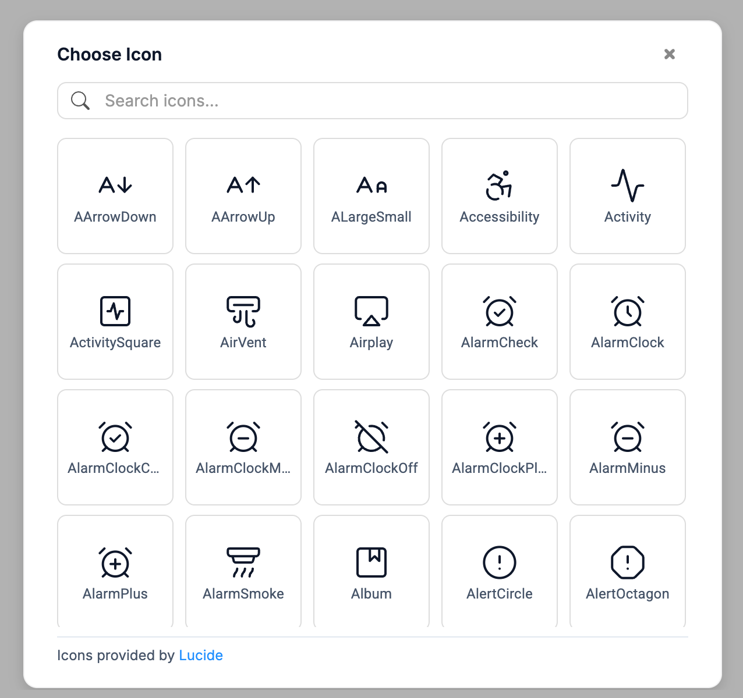Select the ActivitySquare icon
The height and width of the screenshot is (698, 743).
click(x=115, y=322)
